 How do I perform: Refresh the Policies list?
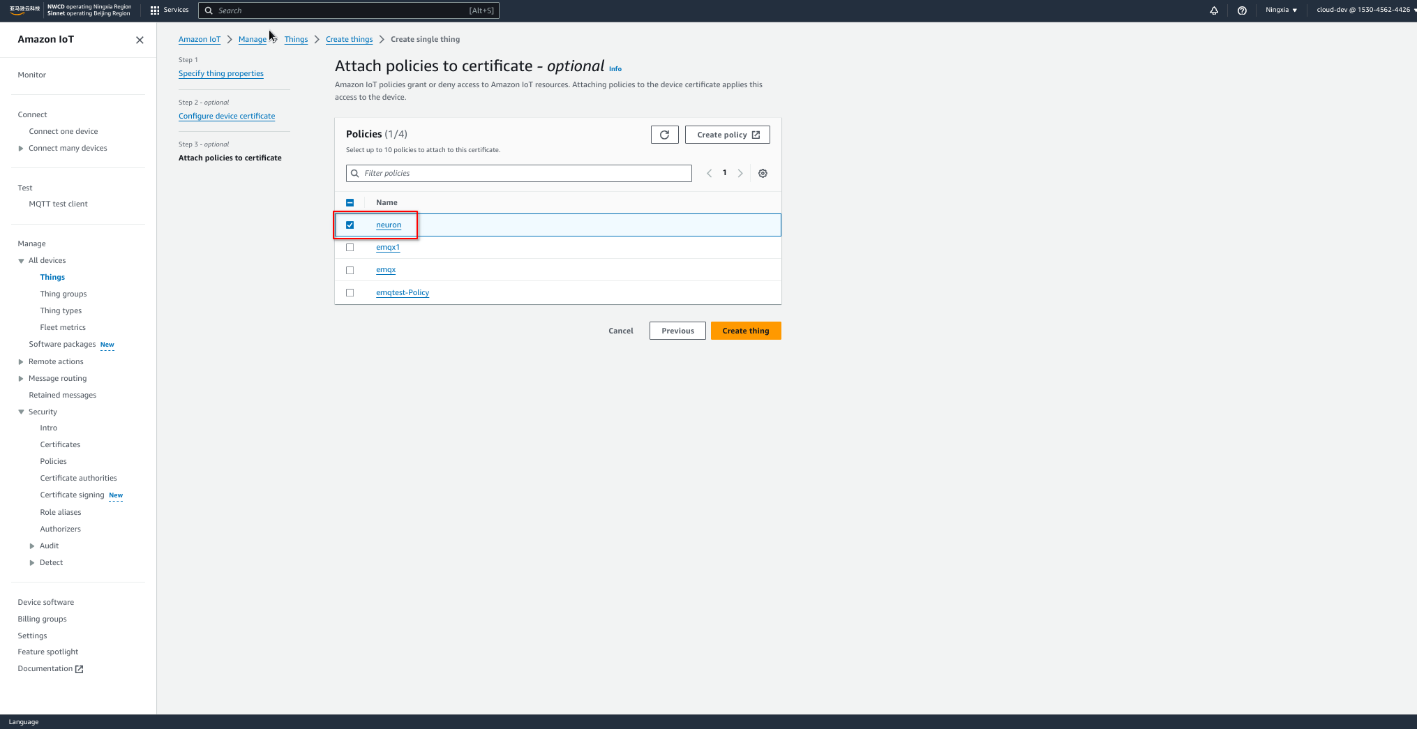coord(664,134)
